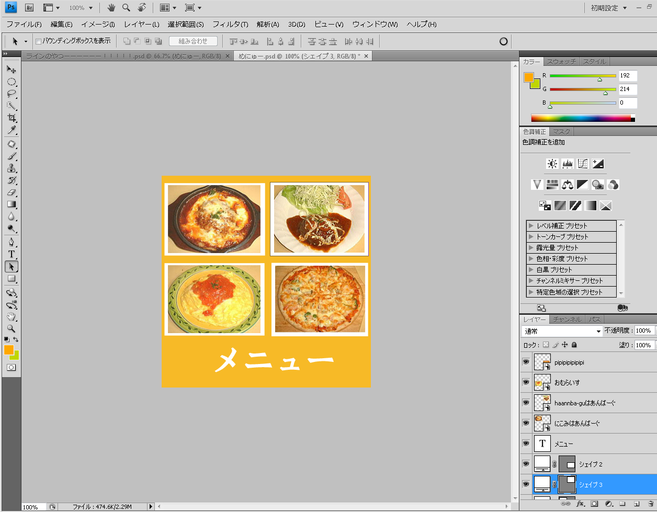657x512 pixels.
Task: Select the Eyedropper tool
Action: pos(12,130)
